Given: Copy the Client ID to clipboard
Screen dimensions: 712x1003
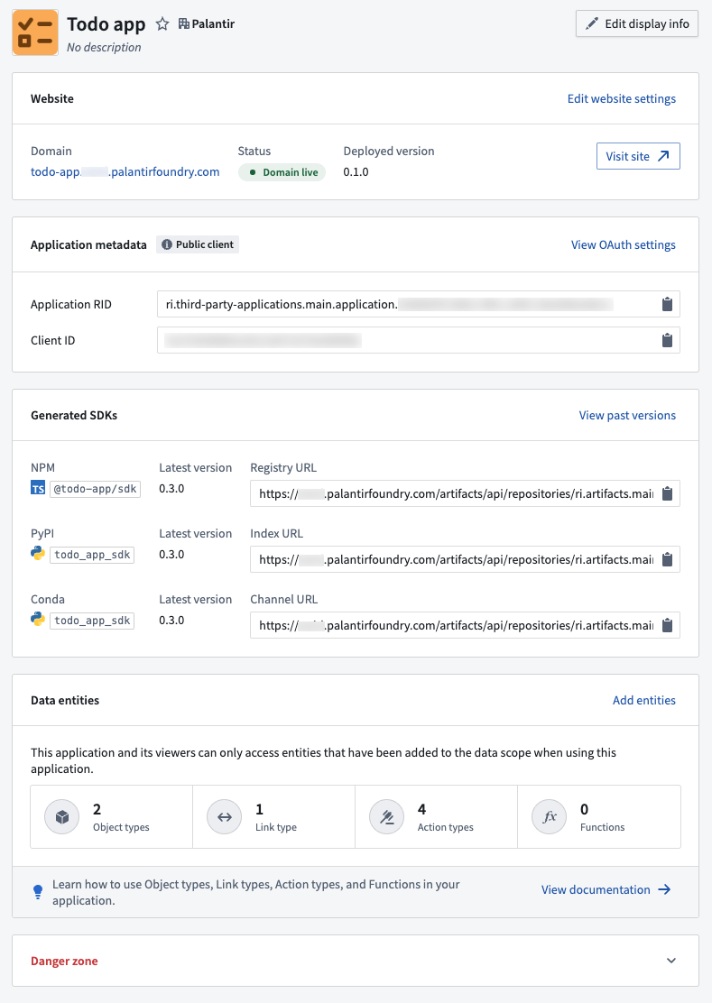Looking at the screenshot, I should (x=667, y=340).
